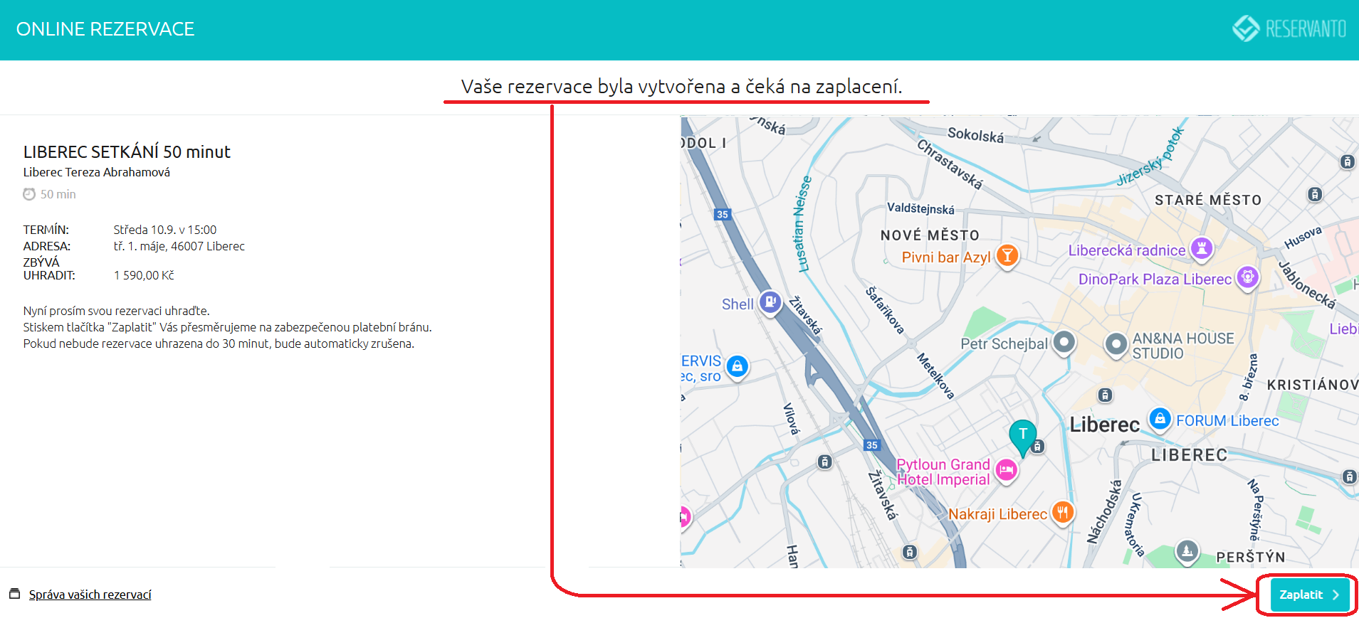Click the calendar icon beside Správa vašich rezervací
Screen dimensions: 1359x618
point(14,594)
